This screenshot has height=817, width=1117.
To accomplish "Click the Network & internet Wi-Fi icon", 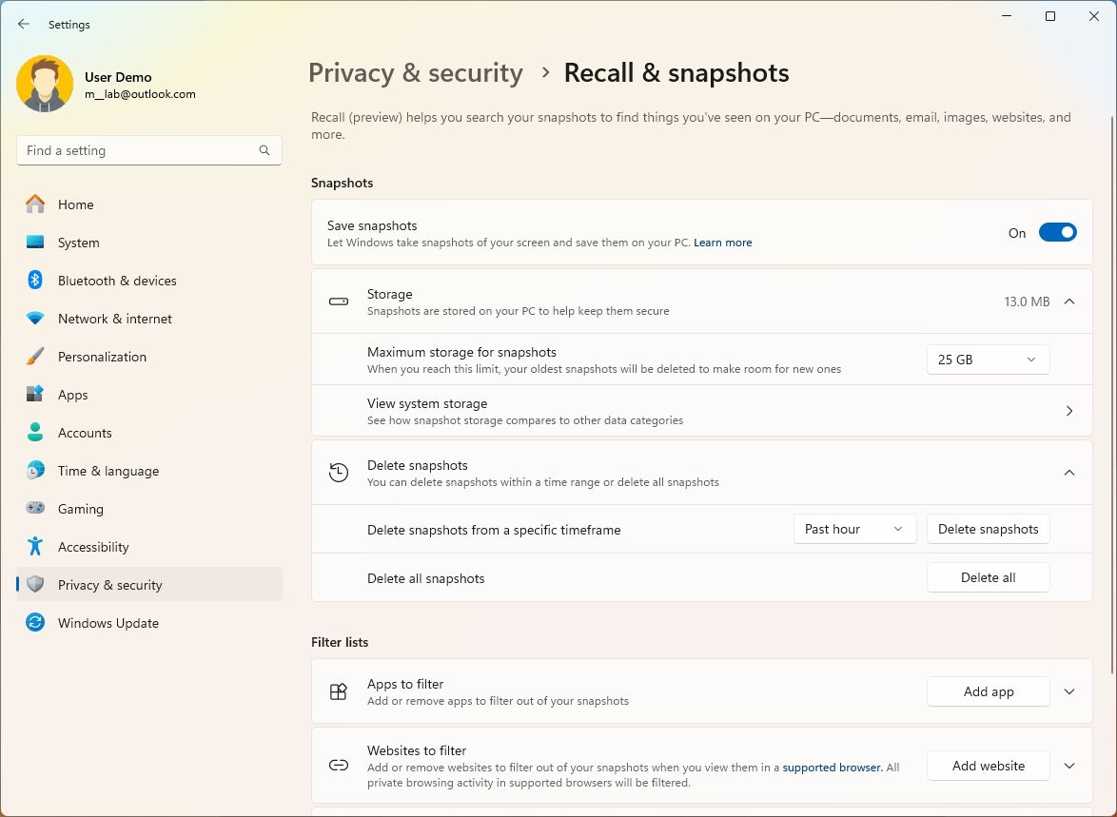I will (35, 319).
